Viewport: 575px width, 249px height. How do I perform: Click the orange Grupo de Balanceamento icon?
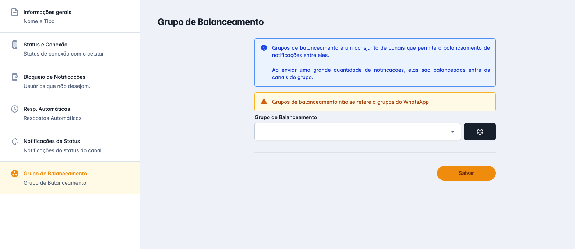click(x=15, y=174)
